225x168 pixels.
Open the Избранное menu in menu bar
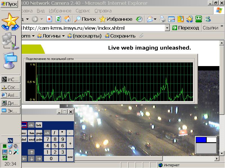pyautogui.click(x=60, y=11)
